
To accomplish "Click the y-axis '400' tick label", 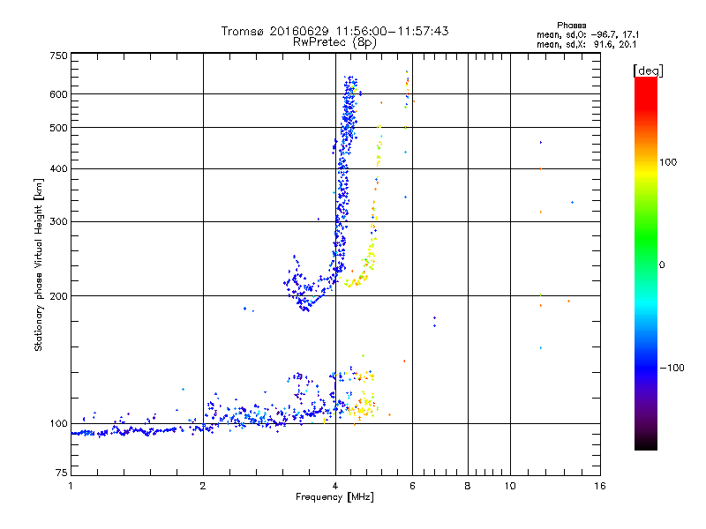I will pyautogui.click(x=58, y=168).
